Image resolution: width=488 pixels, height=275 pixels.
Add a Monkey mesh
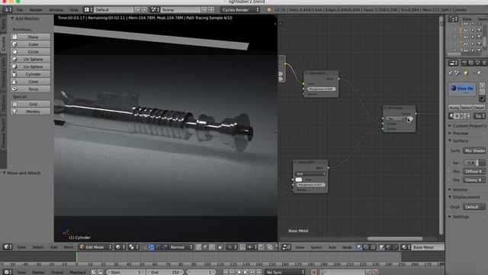click(x=30, y=112)
